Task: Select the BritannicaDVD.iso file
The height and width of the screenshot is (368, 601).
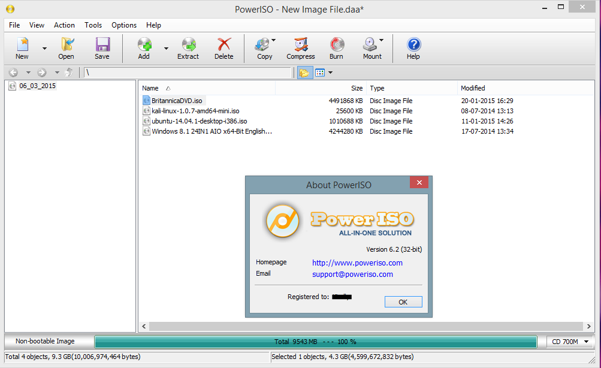Action: [x=177, y=101]
